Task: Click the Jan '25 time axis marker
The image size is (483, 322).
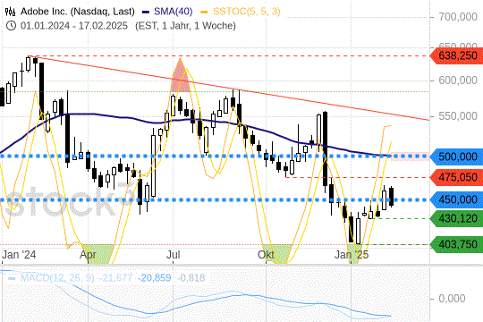Action: [352, 255]
